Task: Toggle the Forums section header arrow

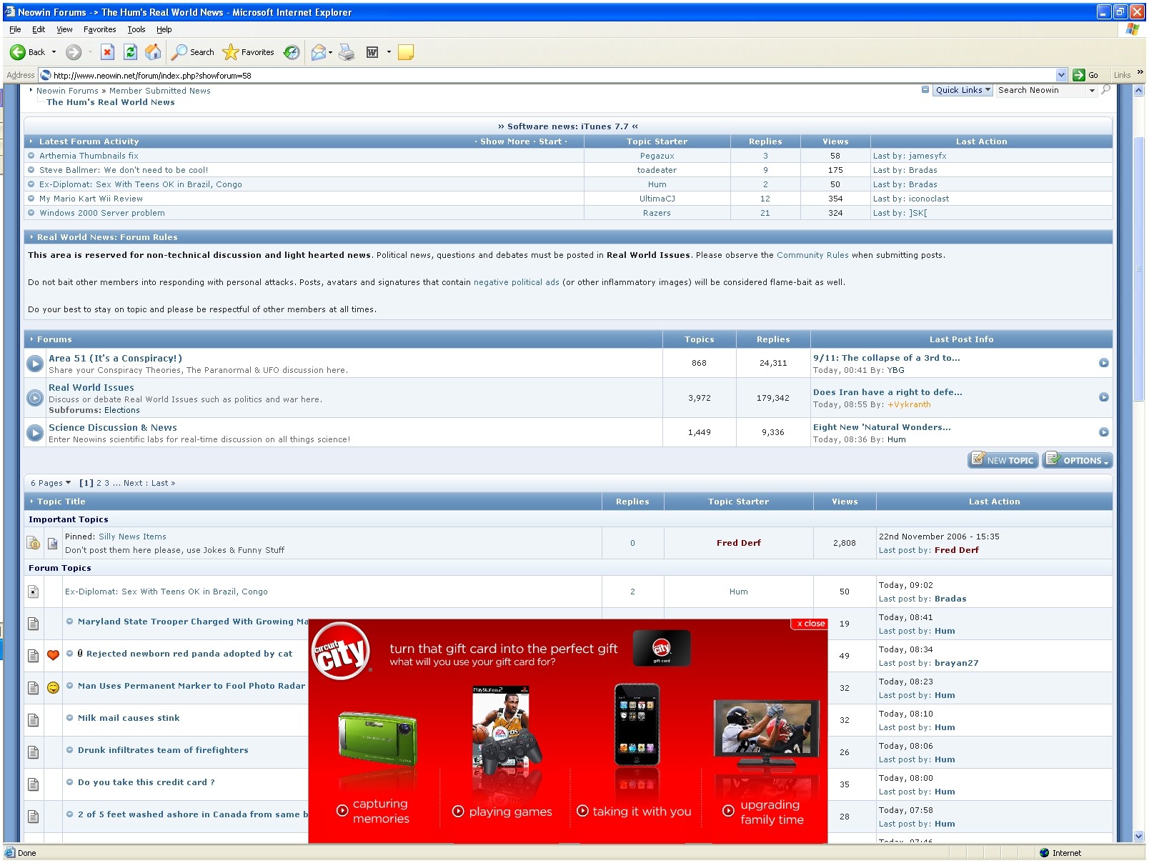Action: [x=31, y=339]
